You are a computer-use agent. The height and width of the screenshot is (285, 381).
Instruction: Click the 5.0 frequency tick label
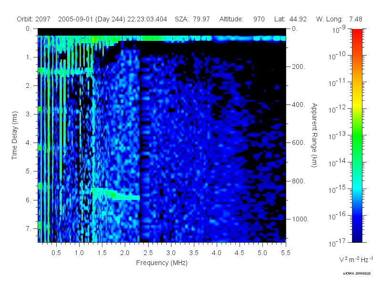point(262,253)
